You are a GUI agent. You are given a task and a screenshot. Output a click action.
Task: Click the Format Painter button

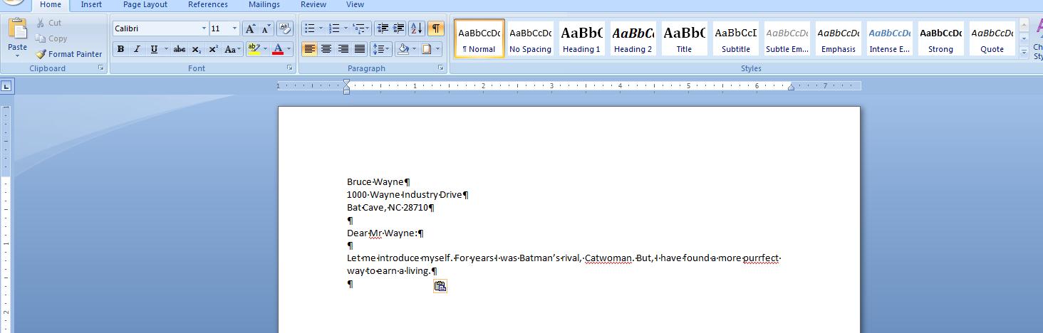(x=69, y=54)
